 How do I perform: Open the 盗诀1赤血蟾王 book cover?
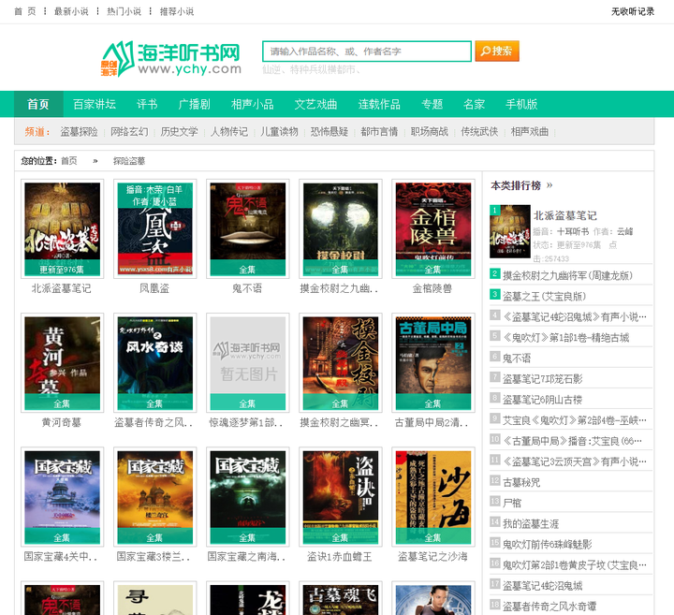(341, 497)
